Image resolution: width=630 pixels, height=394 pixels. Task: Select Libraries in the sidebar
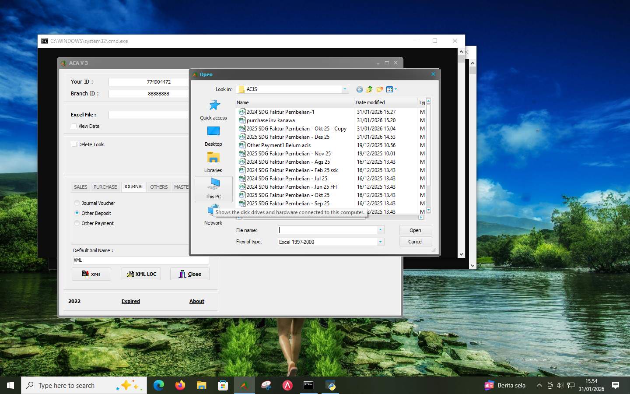[213, 162]
